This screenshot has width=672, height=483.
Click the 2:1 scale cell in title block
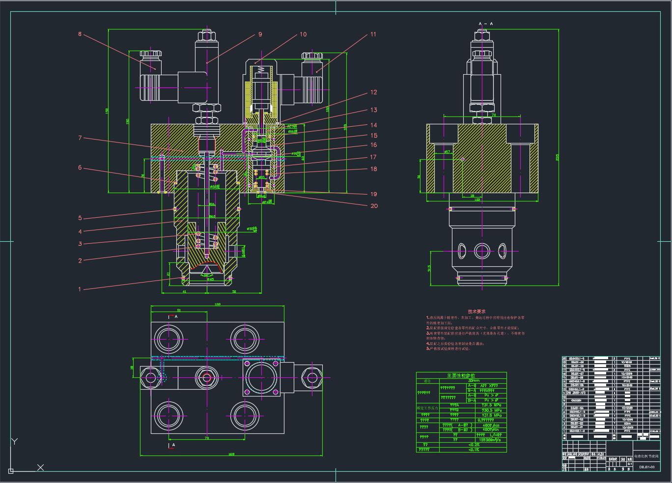(630, 463)
